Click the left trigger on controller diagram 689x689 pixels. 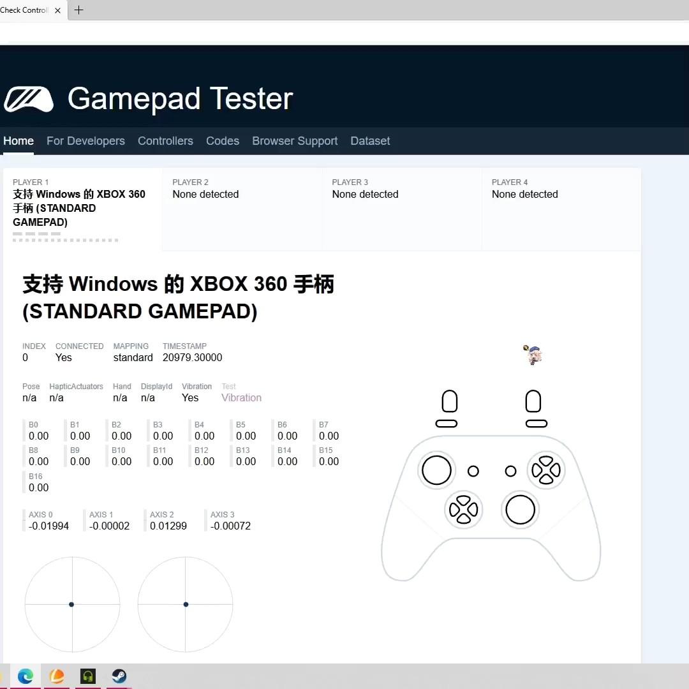(x=450, y=402)
